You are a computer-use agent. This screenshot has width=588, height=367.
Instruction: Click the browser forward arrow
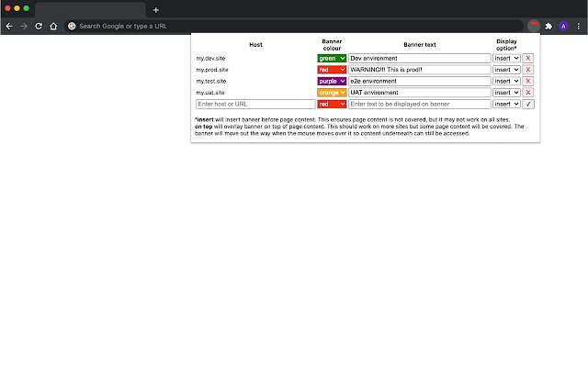pyautogui.click(x=24, y=27)
